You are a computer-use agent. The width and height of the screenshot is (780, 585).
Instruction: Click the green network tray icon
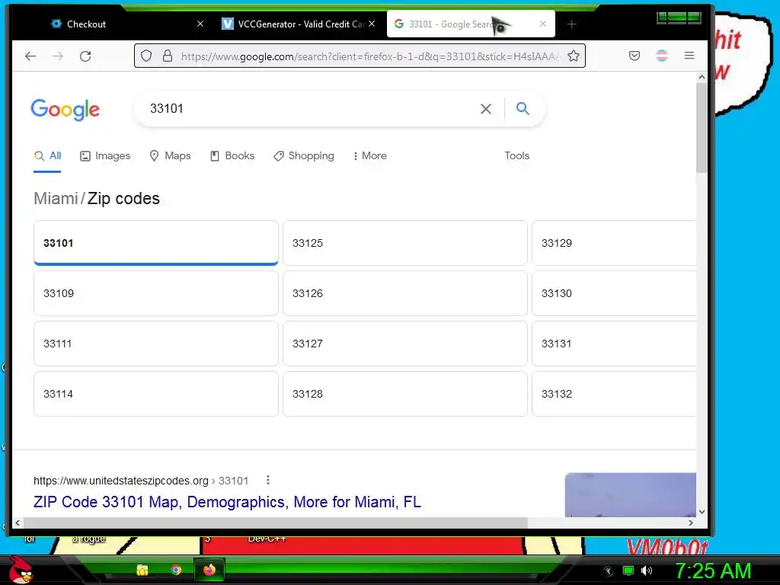point(628,571)
